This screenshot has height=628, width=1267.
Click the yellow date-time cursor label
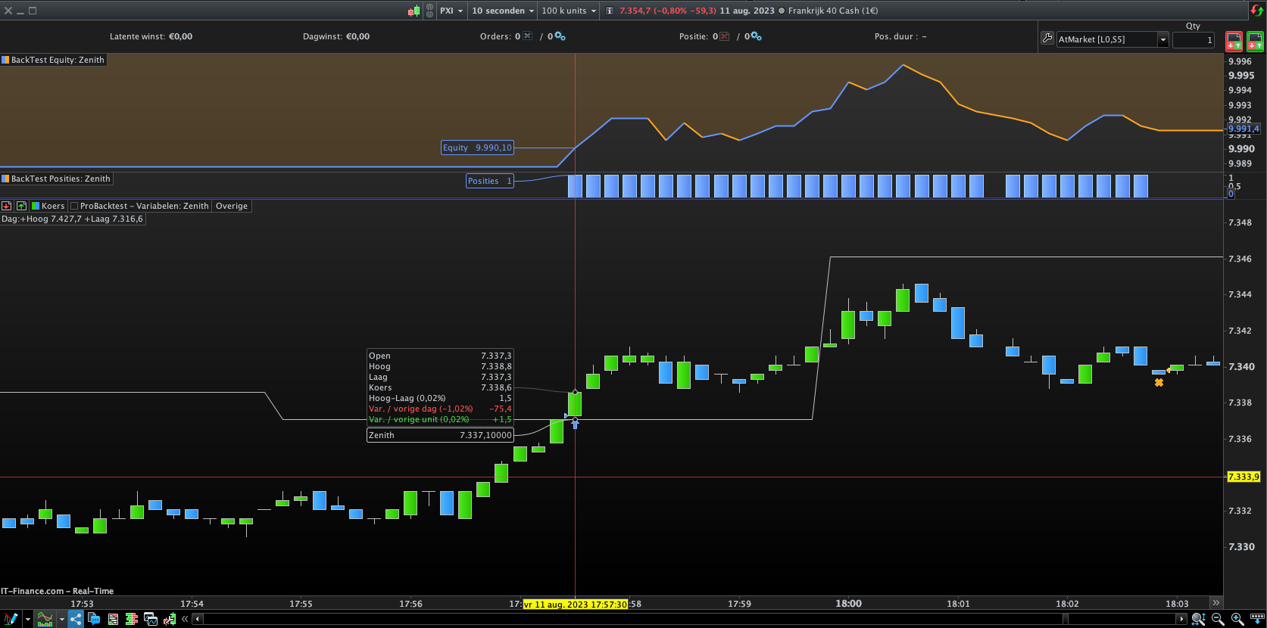(576, 604)
